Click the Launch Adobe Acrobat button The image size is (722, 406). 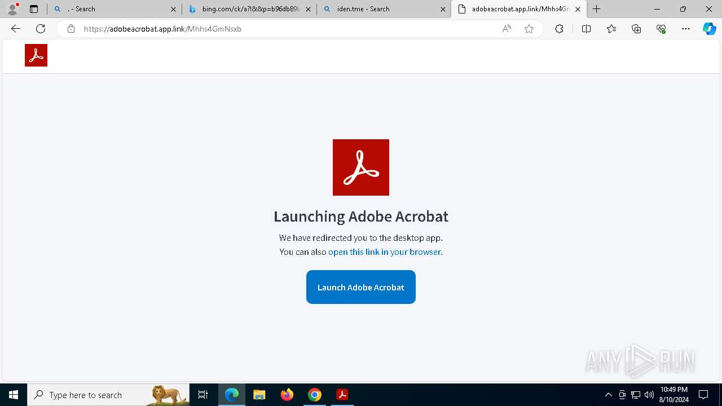361,287
